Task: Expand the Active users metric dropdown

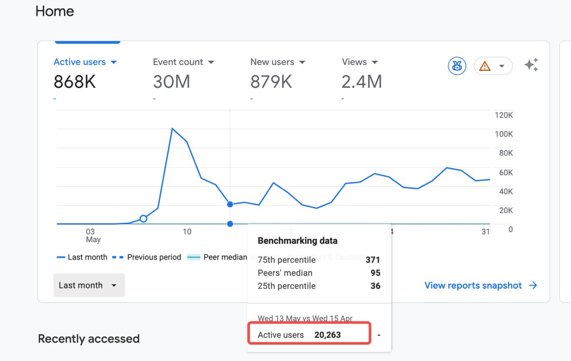Action: (x=85, y=62)
